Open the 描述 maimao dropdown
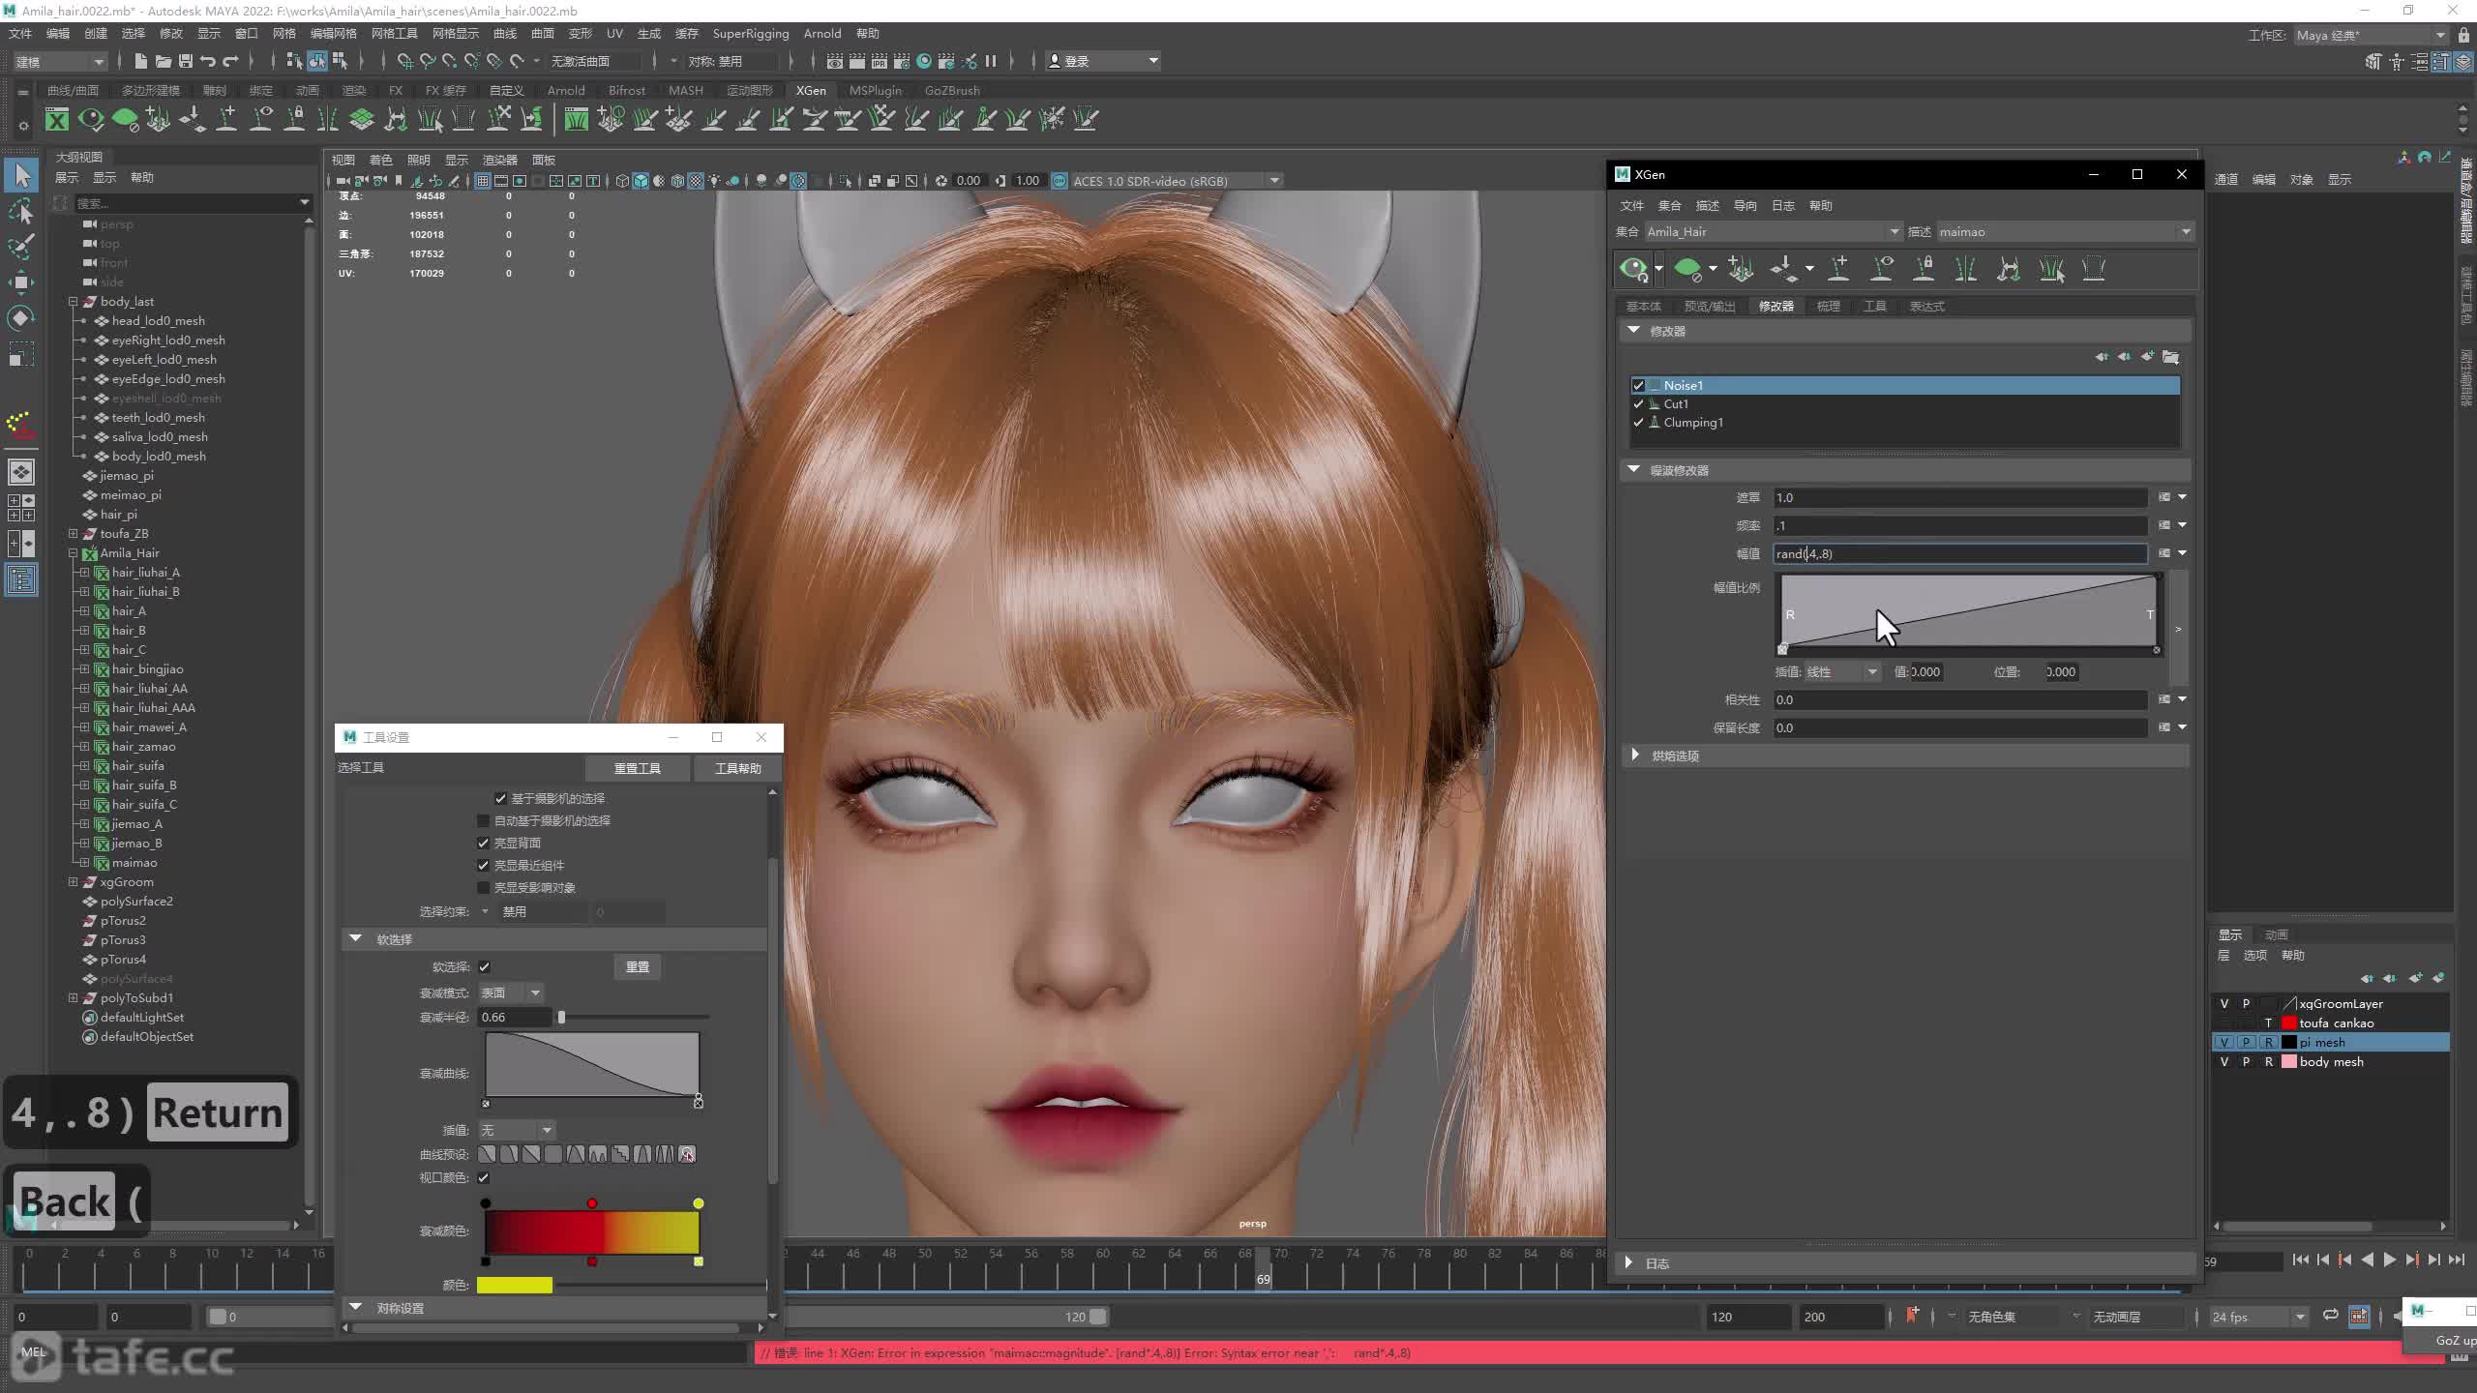The width and height of the screenshot is (2477, 1393). pyautogui.click(x=2064, y=231)
